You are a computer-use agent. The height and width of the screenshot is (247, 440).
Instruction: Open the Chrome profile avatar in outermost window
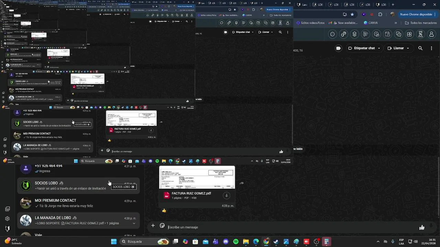(392, 14)
